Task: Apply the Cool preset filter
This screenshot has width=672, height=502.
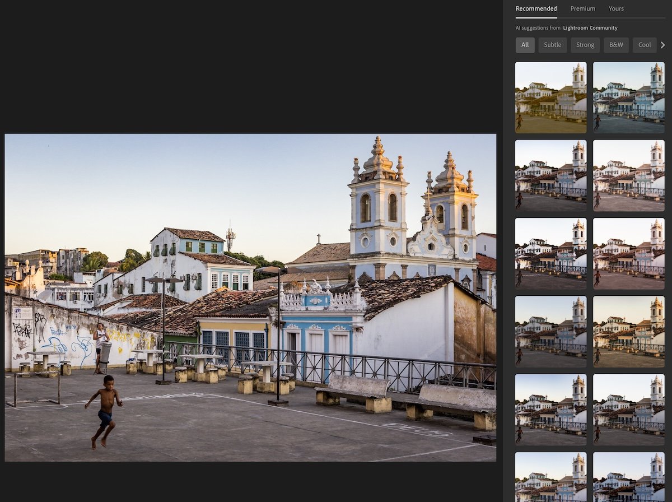Action: tap(645, 45)
